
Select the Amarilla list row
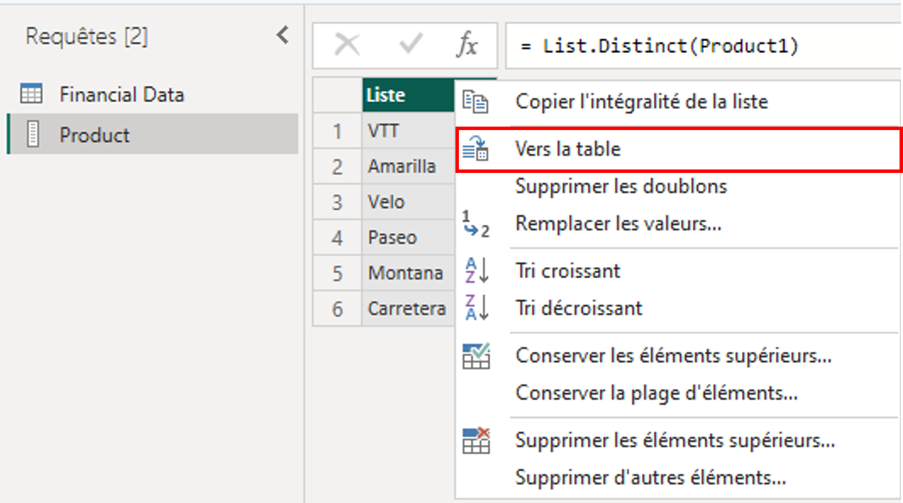tap(401, 167)
